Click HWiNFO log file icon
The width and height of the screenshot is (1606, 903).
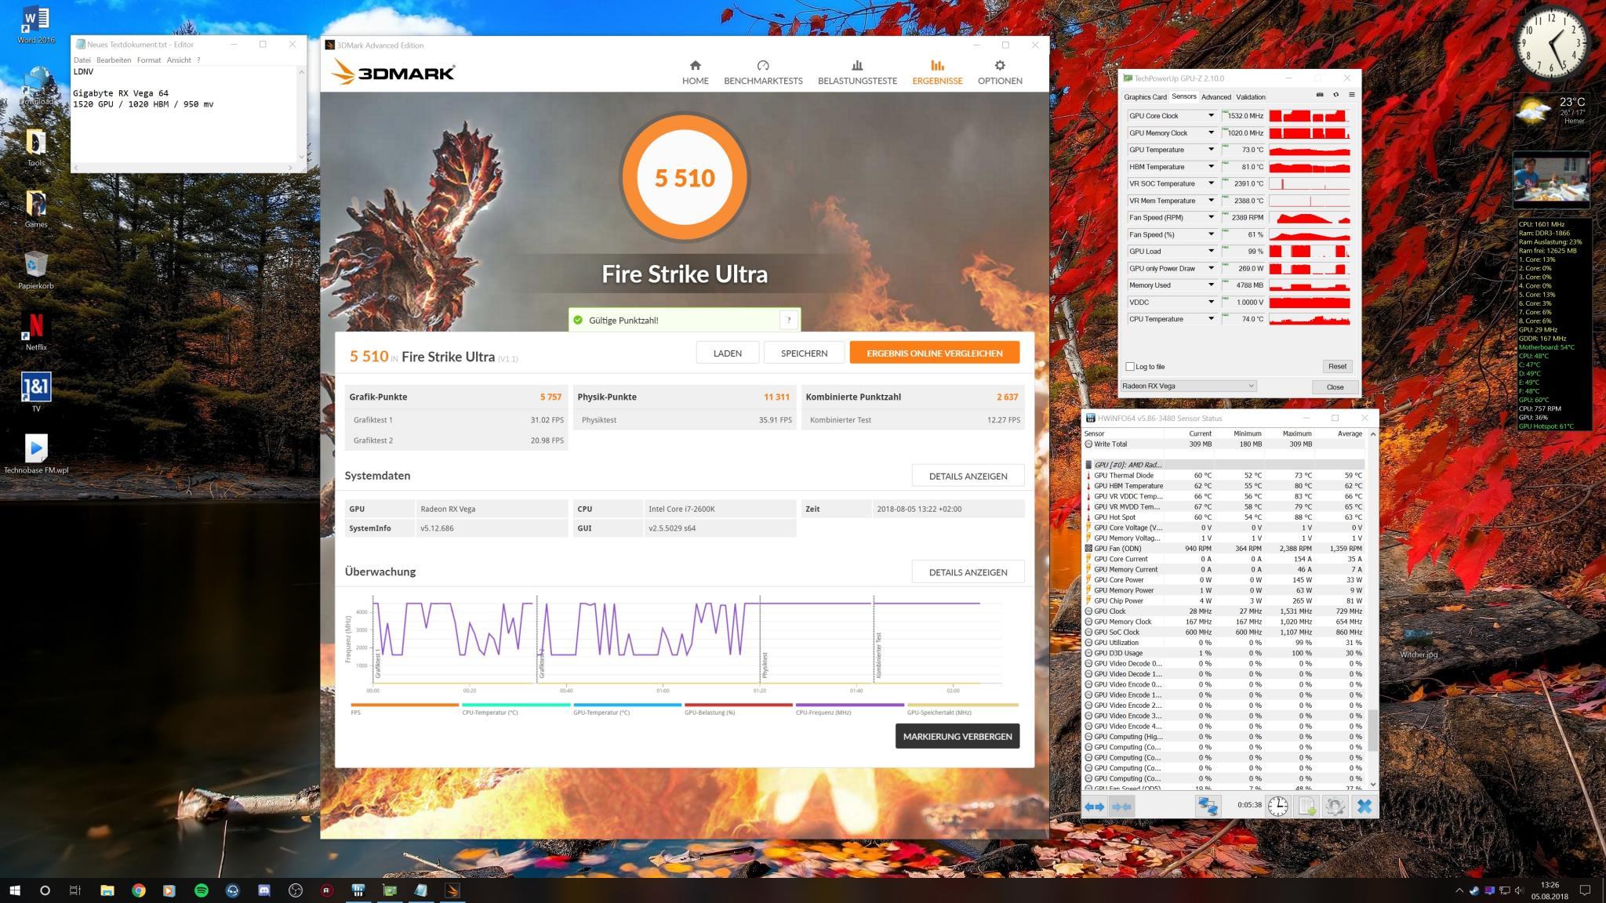pos(1306,806)
